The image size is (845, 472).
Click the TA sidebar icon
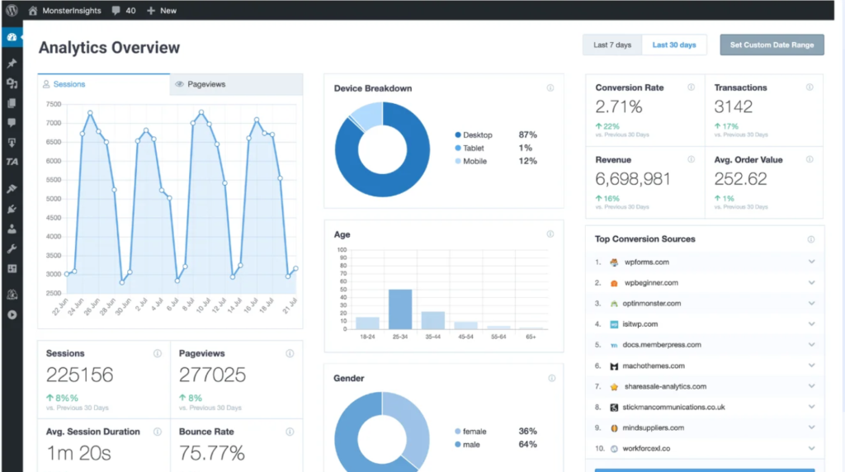[12, 162]
